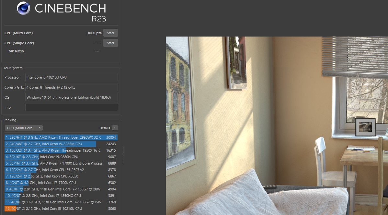The image size is (388, 215).
Task: Select ranking row i7-1165G7 @15W
Action: click(x=61, y=202)
